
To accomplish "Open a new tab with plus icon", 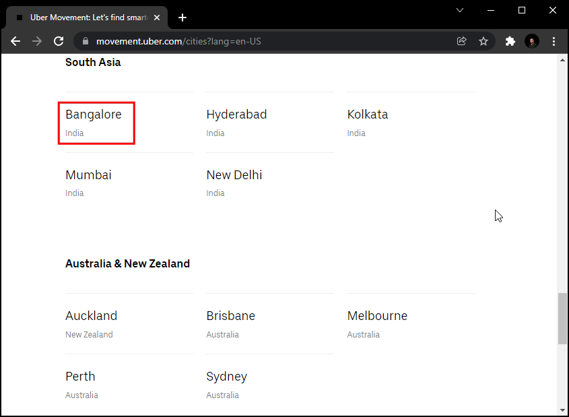I will coord(182,18).
